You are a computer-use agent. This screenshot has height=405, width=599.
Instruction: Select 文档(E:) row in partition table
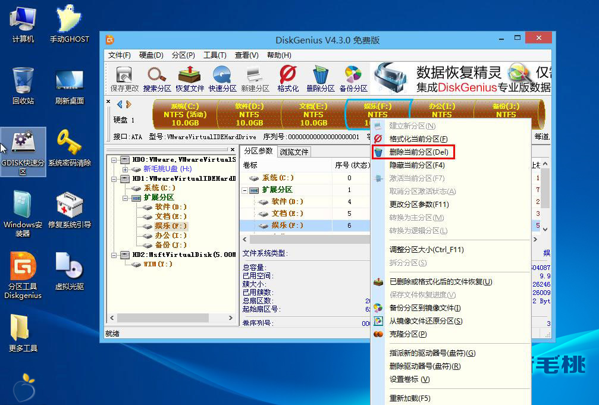[x=305, y=214]
